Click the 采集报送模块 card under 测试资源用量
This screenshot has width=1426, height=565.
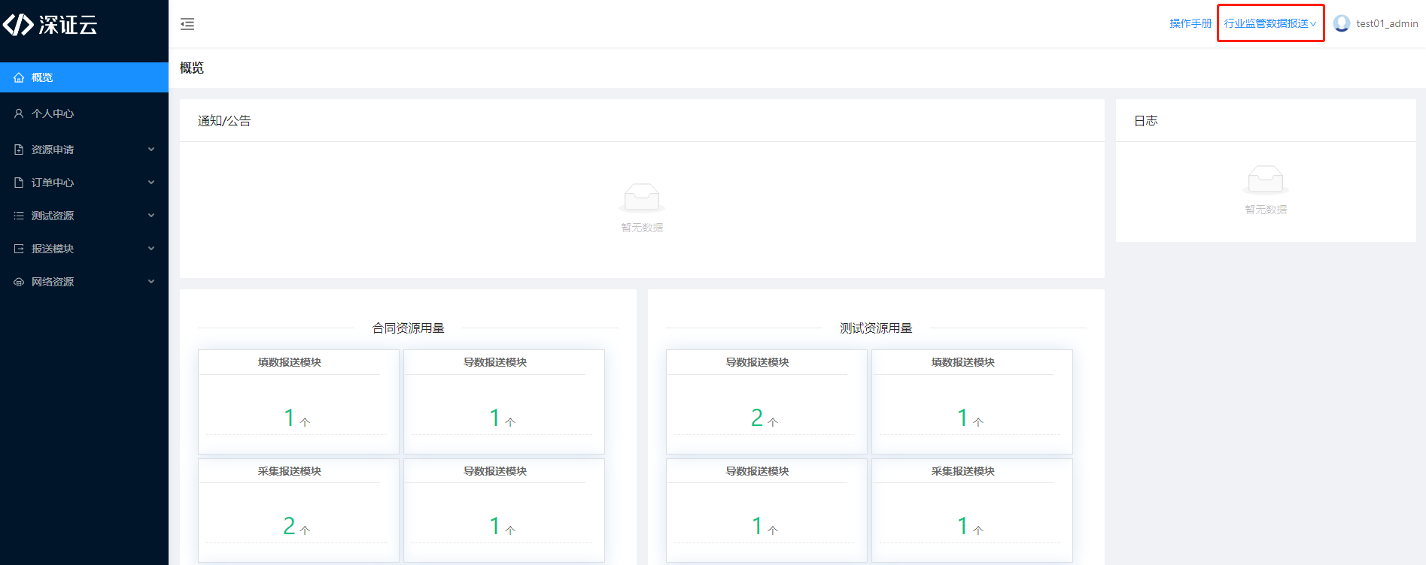tap(971, 510)
